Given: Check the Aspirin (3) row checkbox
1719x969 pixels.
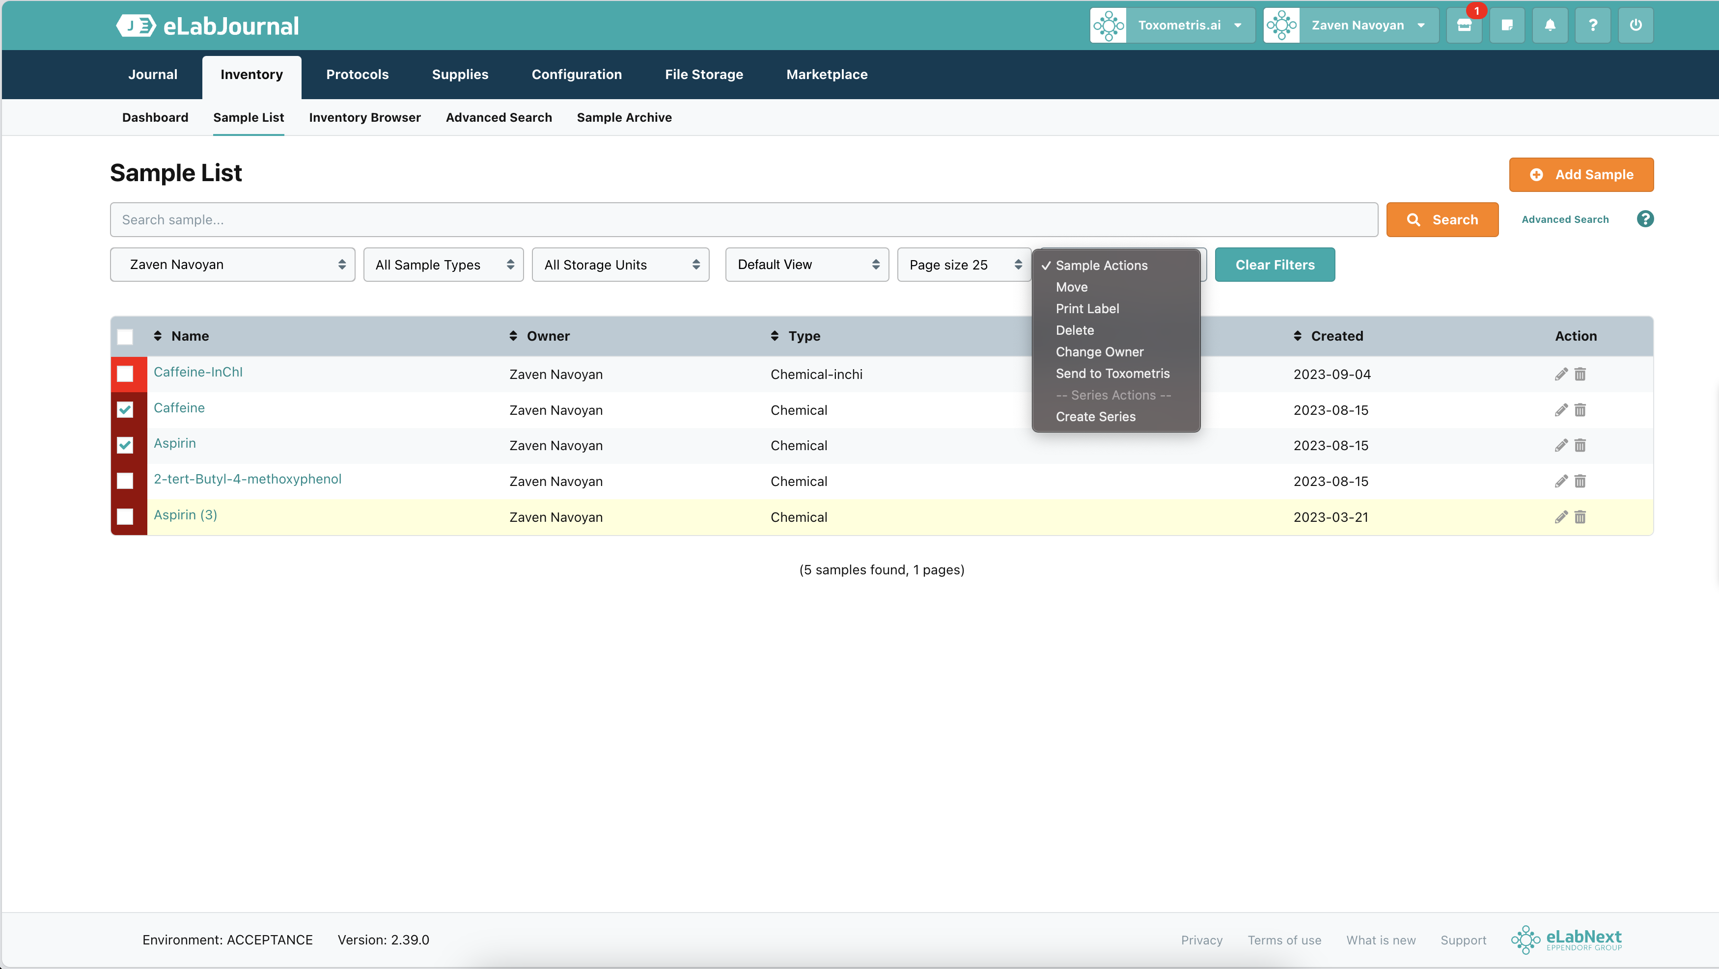Looking at the screenshot, I should click(x=125, y=516).
